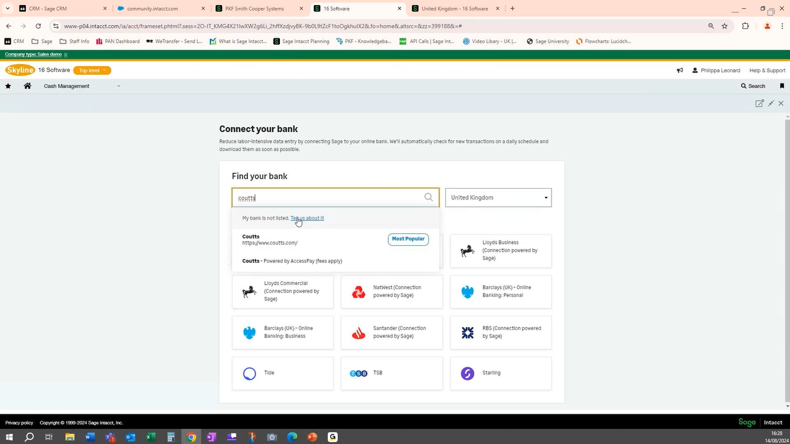Click into the bank search field

click(x=335, y=197)
